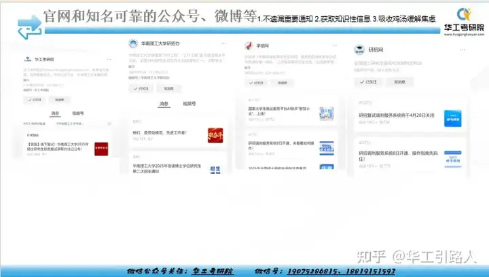
Task: Toggle 已关注 on the 研招网 card
Action: [x=368, y=82]
